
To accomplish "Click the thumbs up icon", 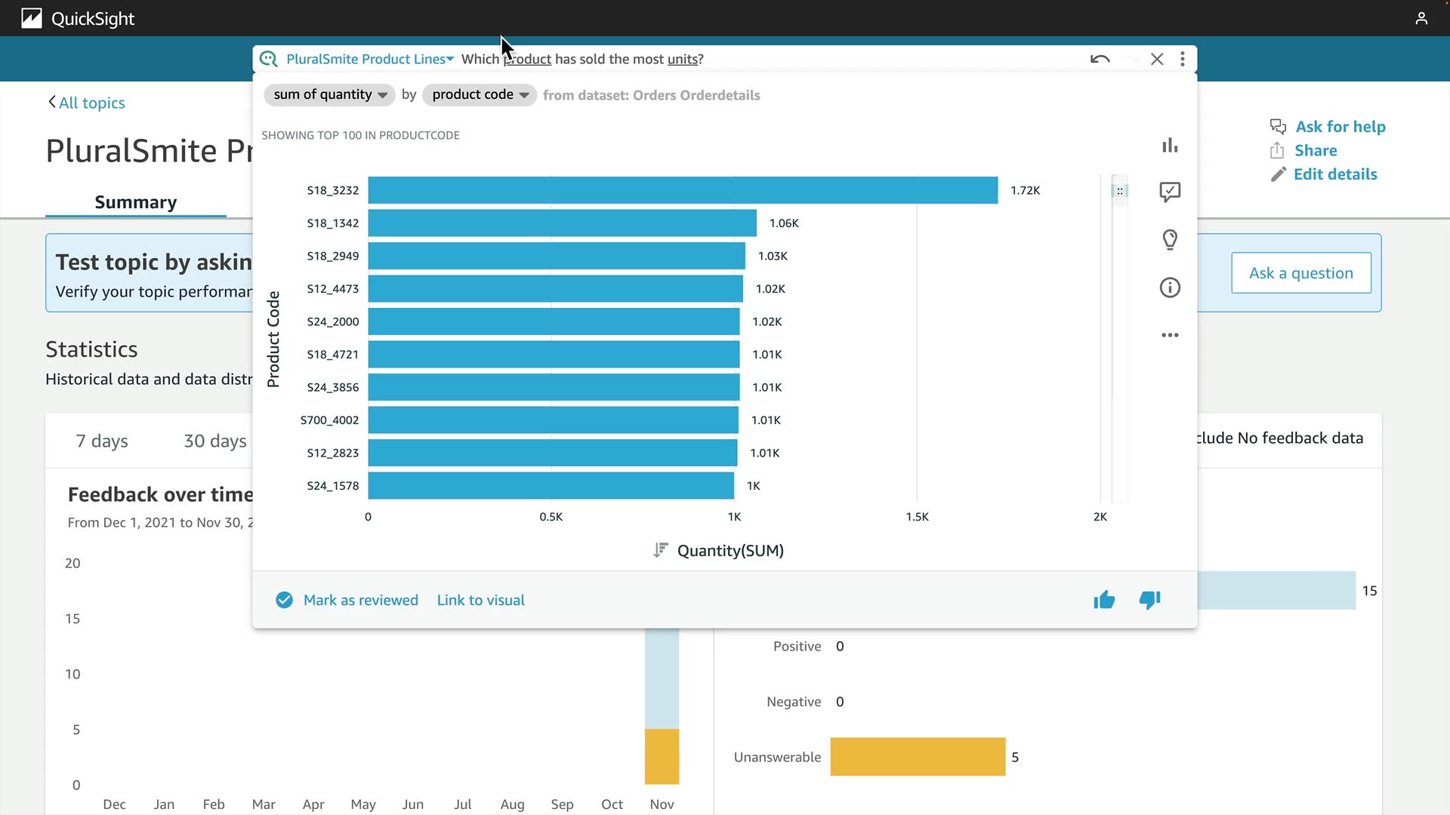I will (x=1104, y=600).
